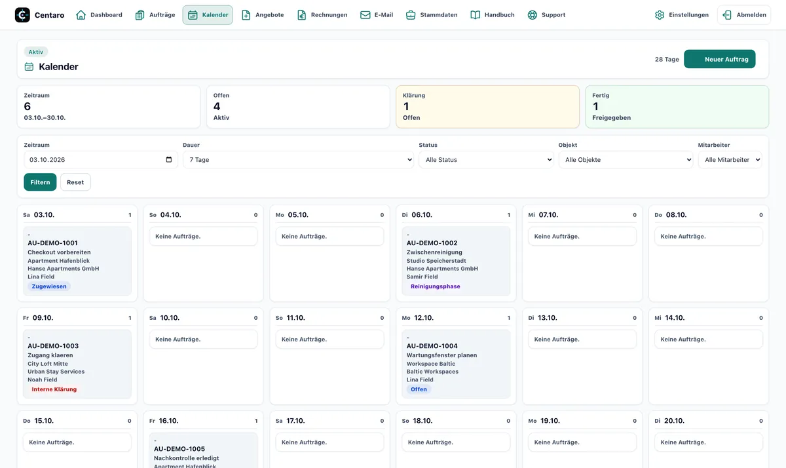Open the date picker calendar icon
Image resolution: width=786 pixels, height=468 pixels.
click(x=169, y=160)
